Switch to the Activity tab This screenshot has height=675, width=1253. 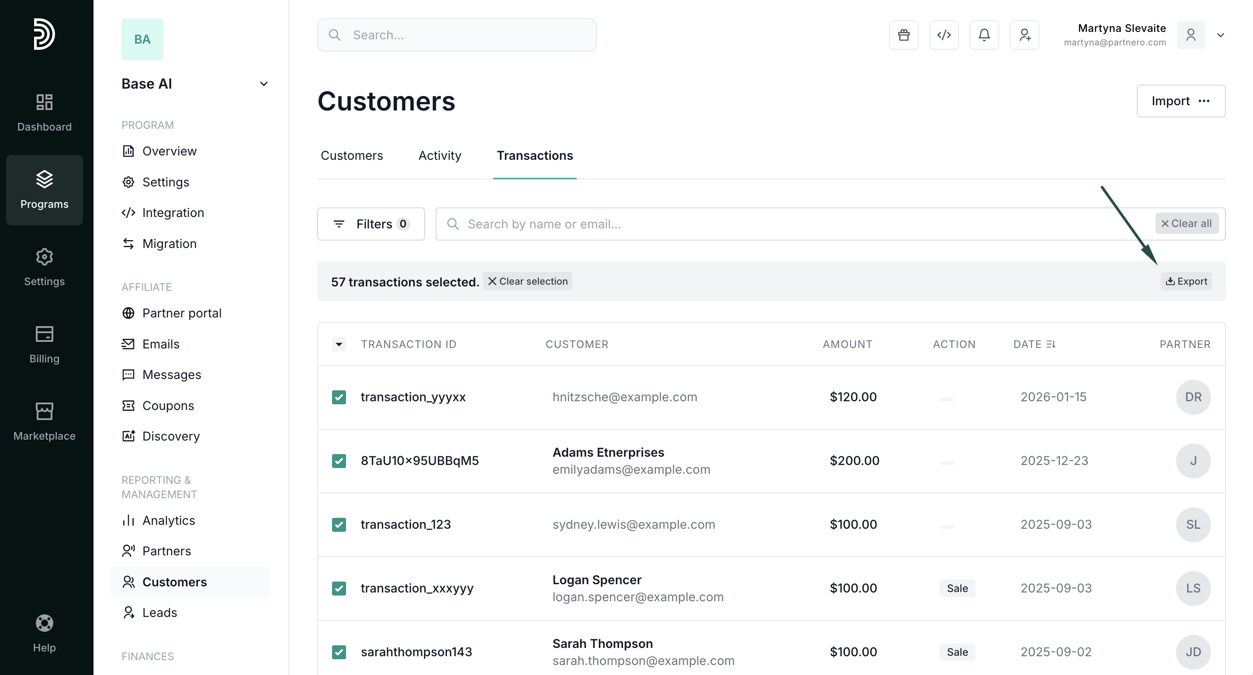click(439, 155)
